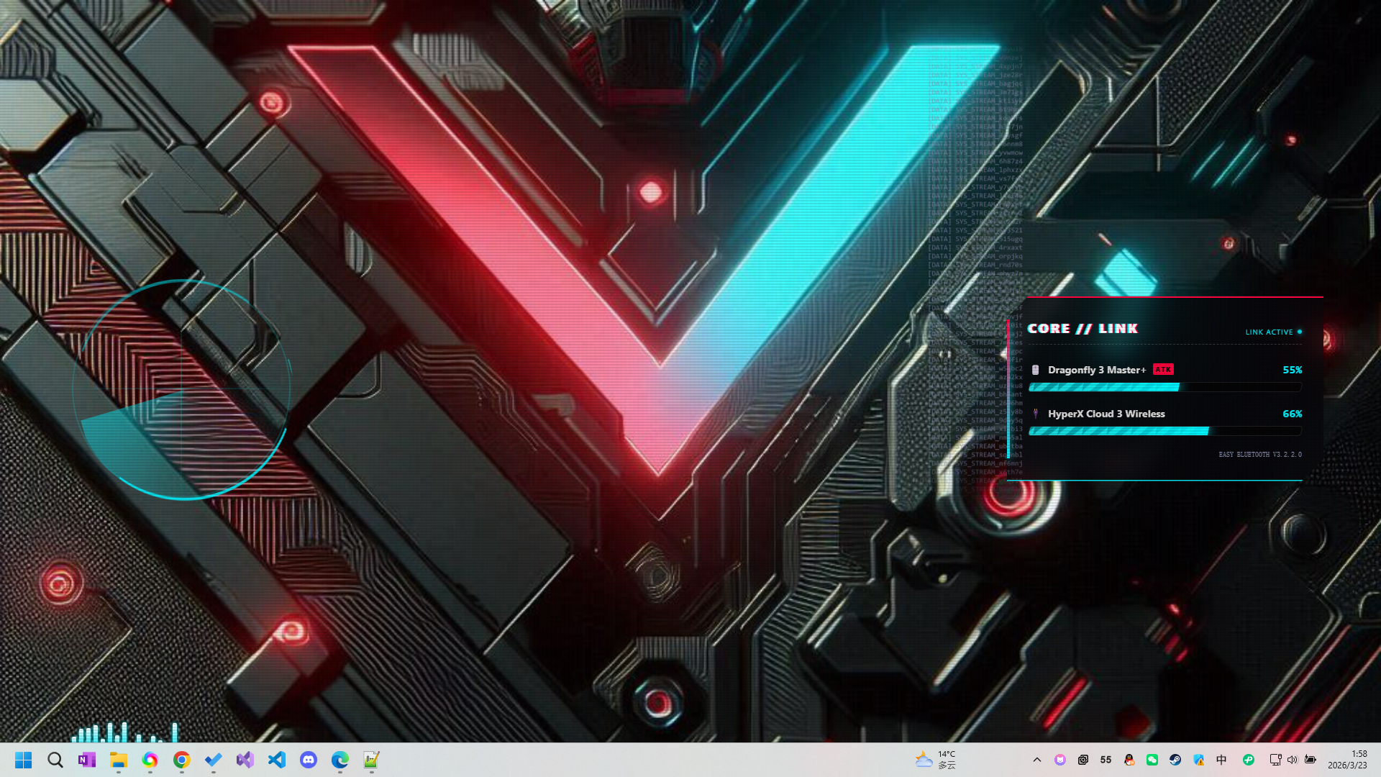The height and width of the screenshot is (777, 1381).
Task: Open the weather widget showing 14°C
Action: click(935, 760)
